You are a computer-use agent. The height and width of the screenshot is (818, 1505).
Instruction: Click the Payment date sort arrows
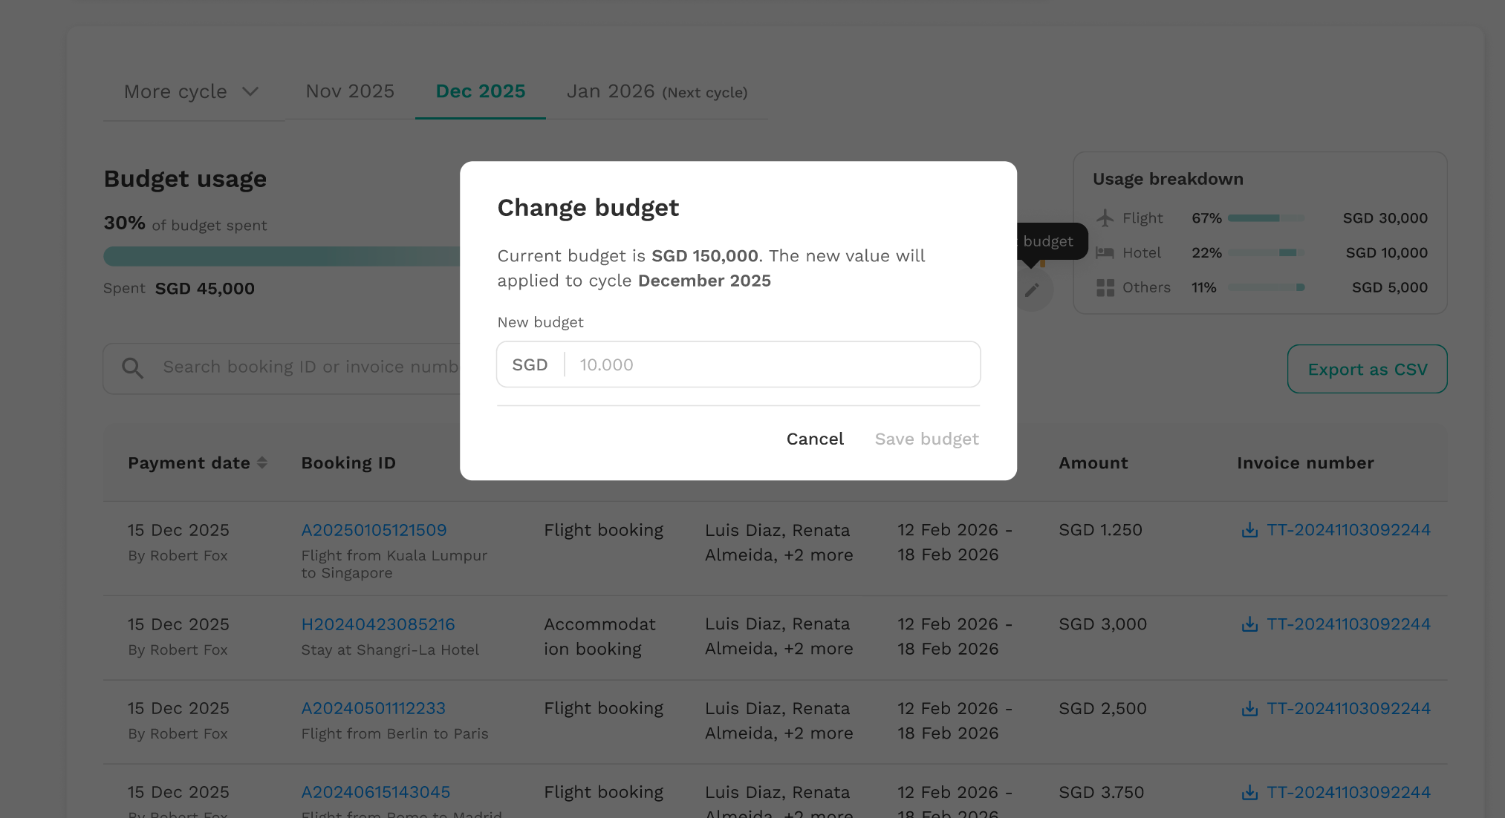262,463
